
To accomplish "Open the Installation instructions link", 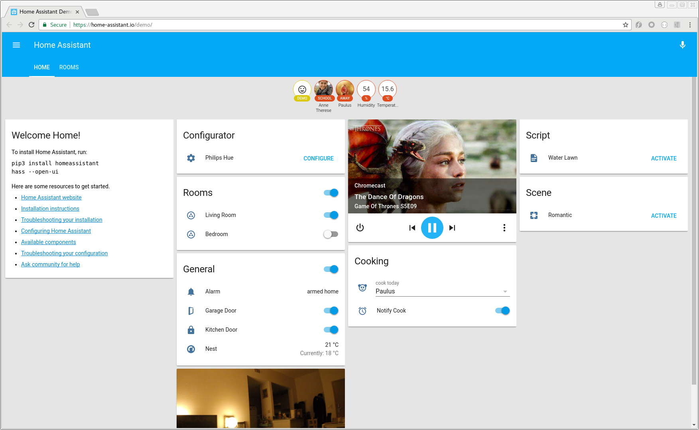I will click(x=50, y=209).
